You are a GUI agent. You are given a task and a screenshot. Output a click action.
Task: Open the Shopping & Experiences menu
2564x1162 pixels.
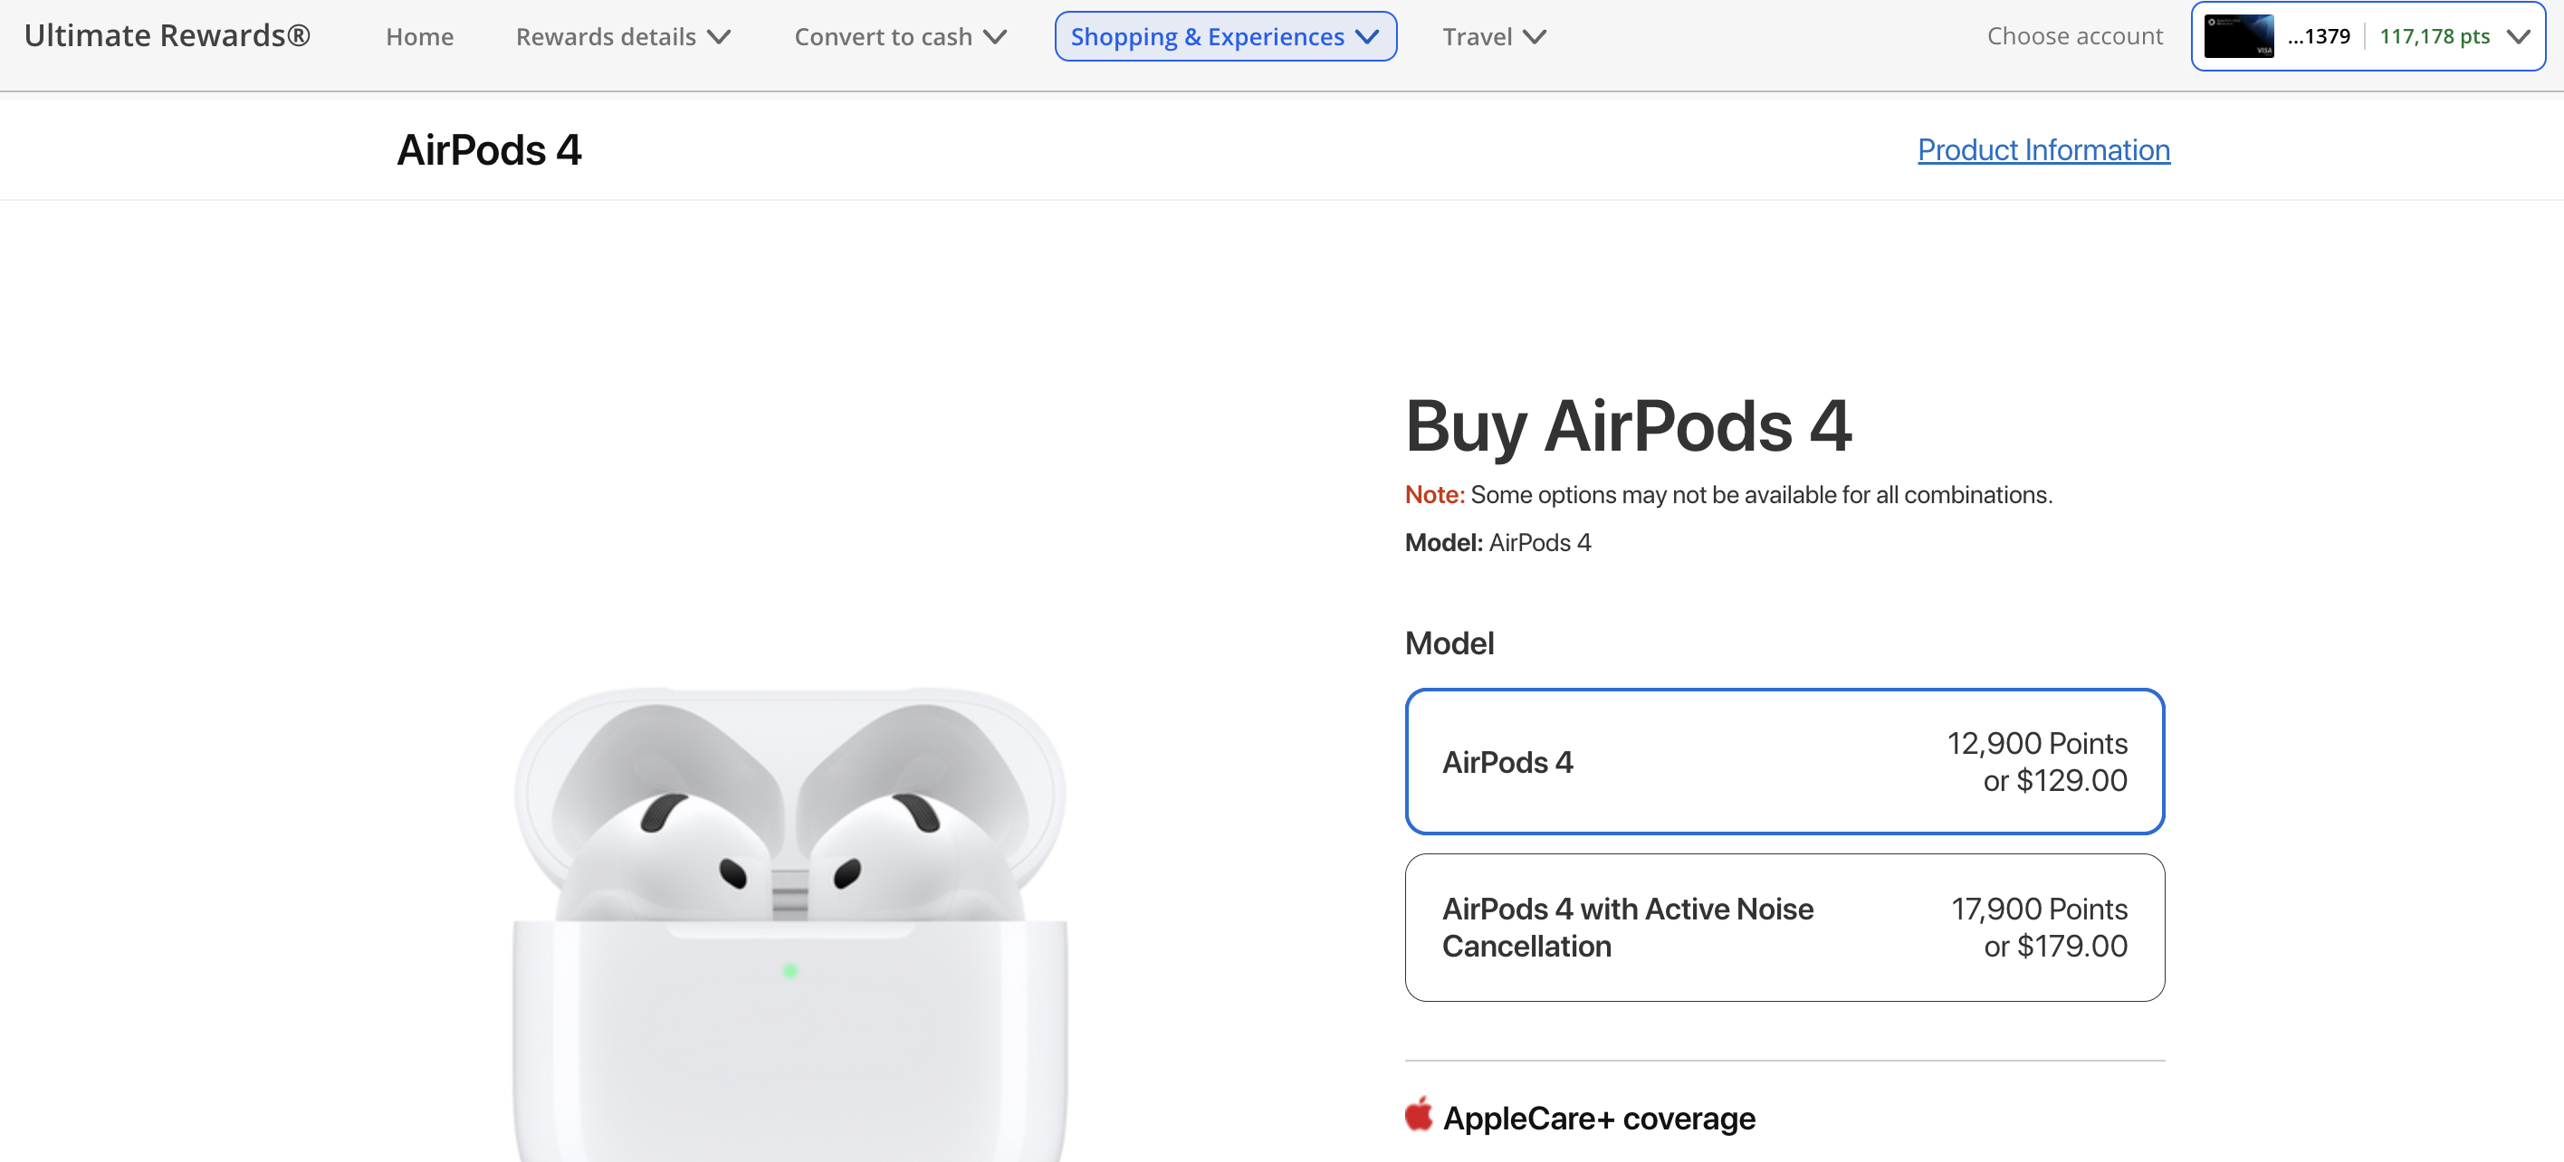coord(1225,37)
